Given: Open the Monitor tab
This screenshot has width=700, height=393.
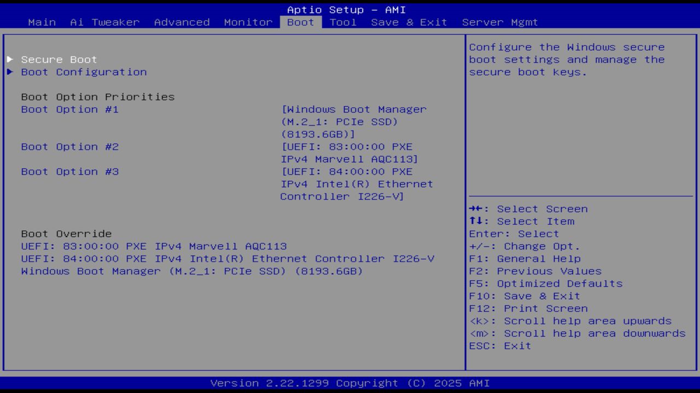Looking at the screenshot, I should click(248, 22).
